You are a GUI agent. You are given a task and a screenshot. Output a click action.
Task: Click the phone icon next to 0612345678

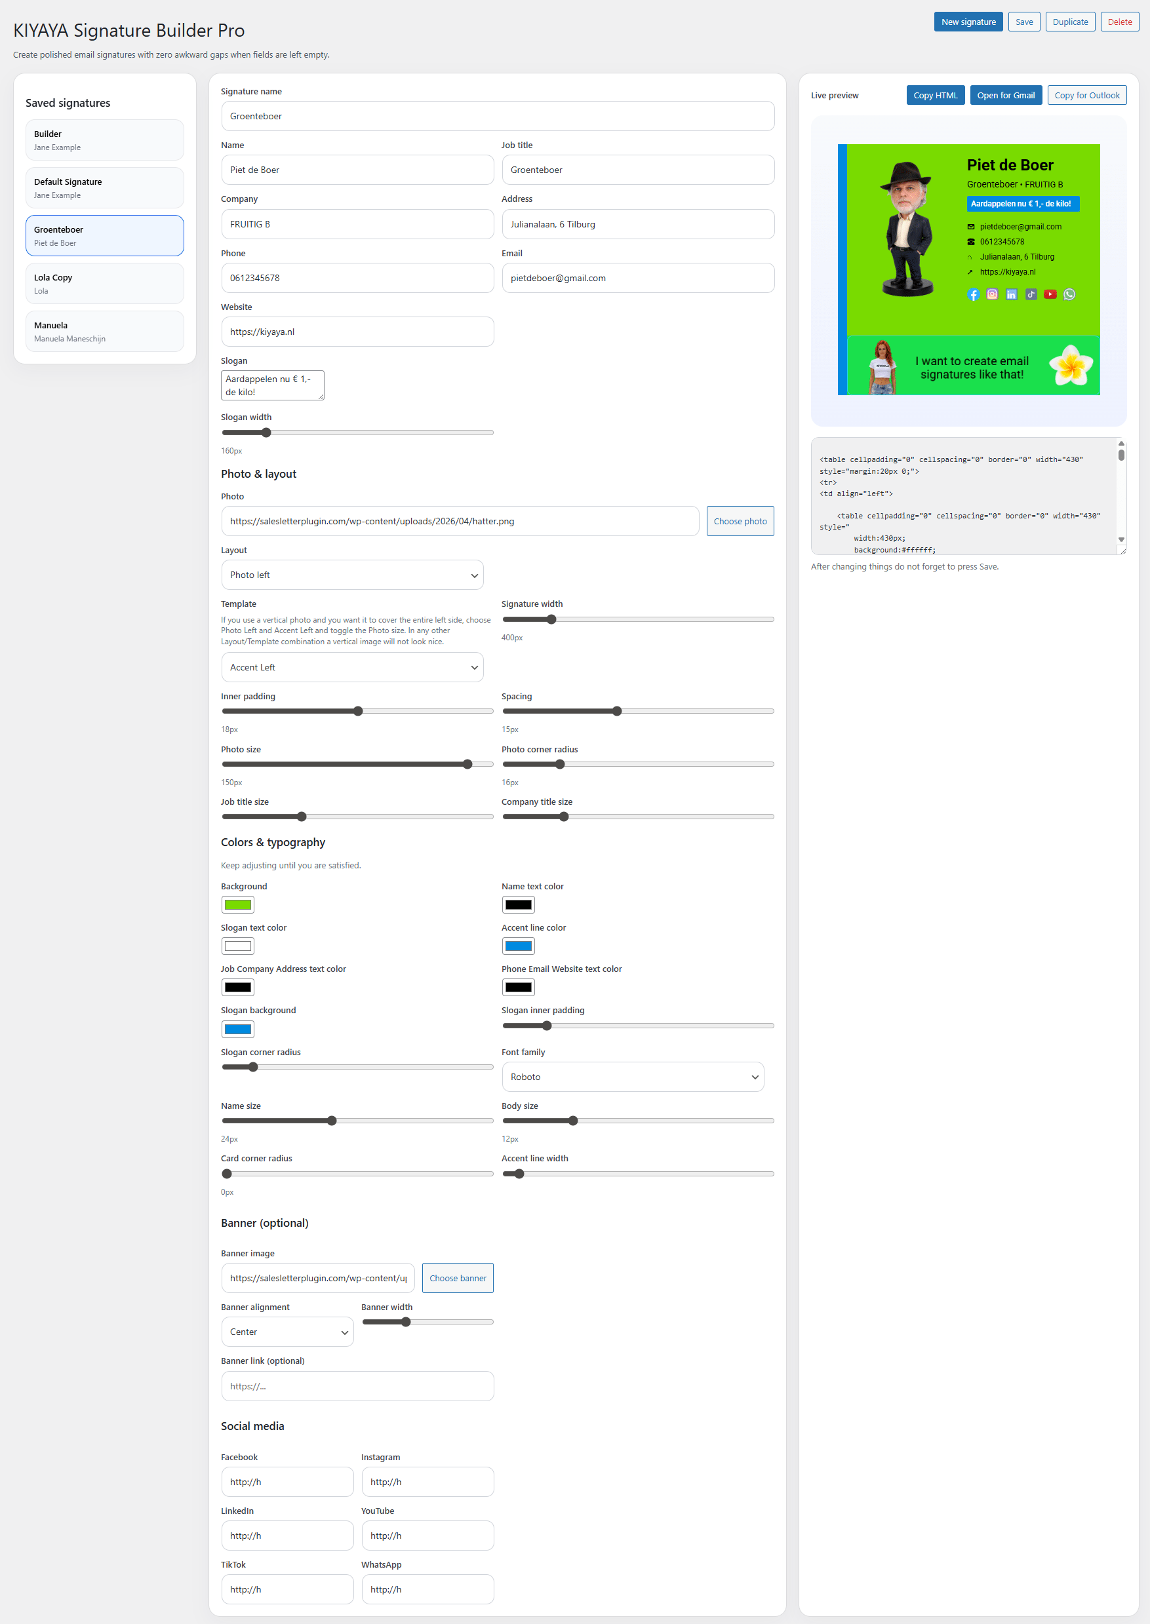coord(971,242)
